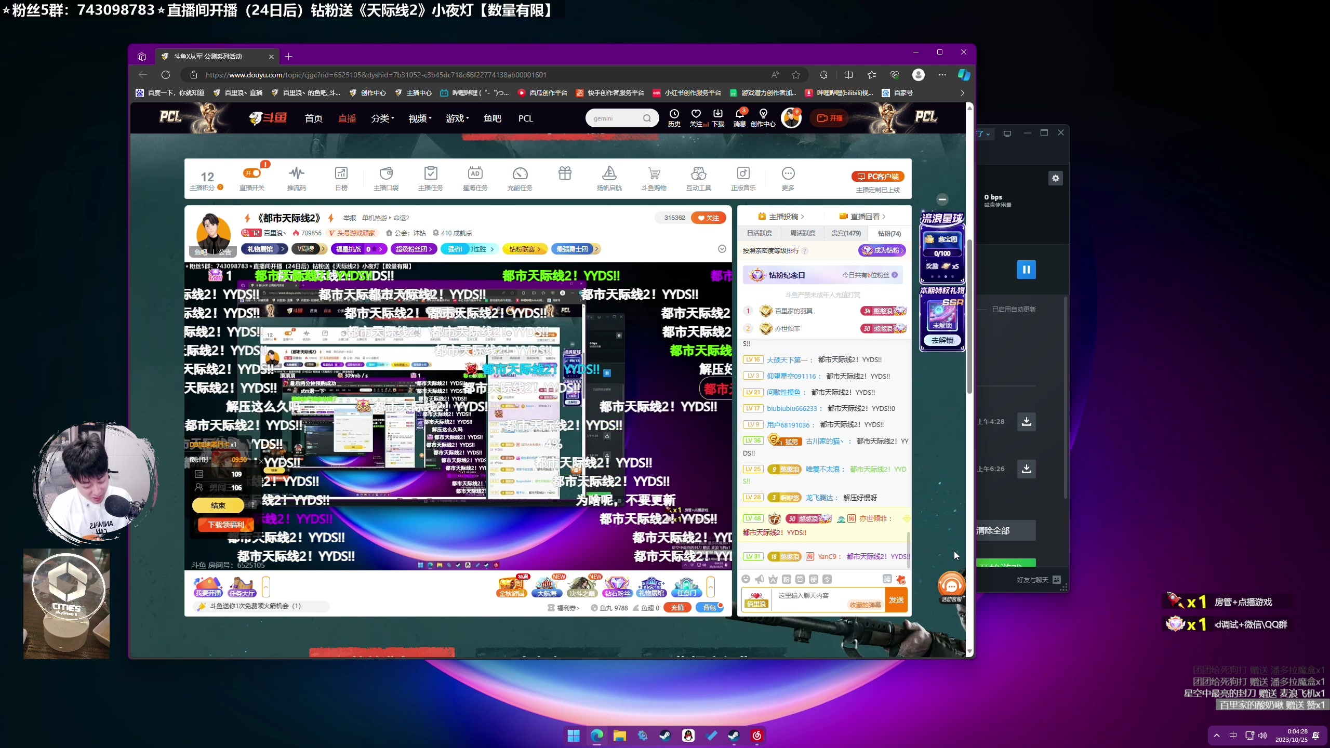Image resolution: width=1330 pixels, height=748 pixels.
Task: Open the 扬帆启航 sailboat icon
Action: [x=609, y=173]
